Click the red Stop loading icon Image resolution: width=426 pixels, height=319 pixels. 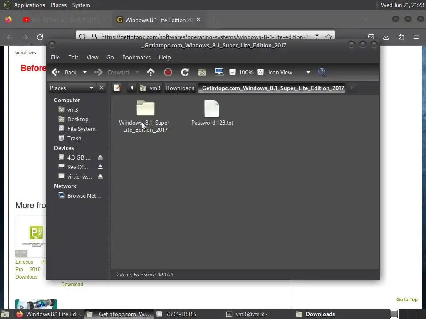[x=168, y=72]
